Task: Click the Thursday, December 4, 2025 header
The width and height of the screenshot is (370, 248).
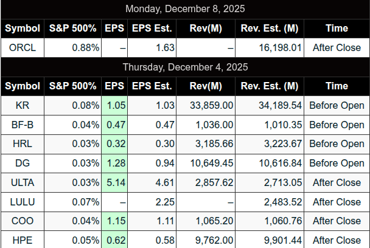Action: pyautogui.click(x=185, y=67)
